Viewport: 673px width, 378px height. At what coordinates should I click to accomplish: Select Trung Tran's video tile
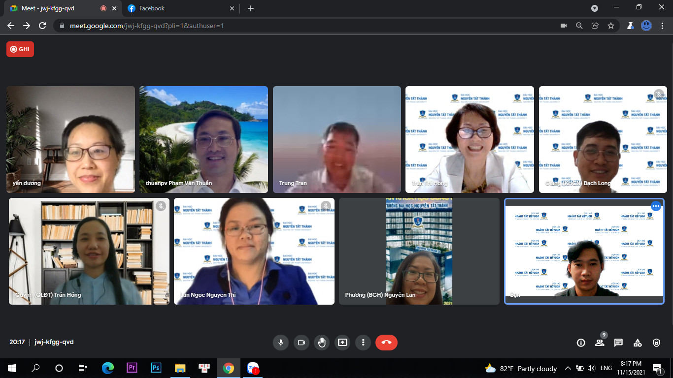tap(337, 139)
